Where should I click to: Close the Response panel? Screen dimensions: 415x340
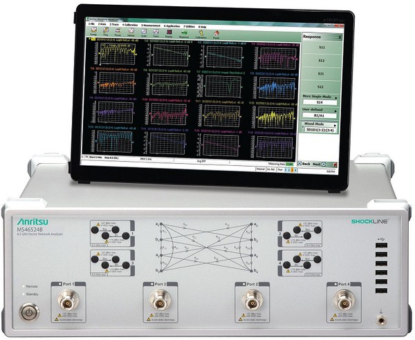340,36
